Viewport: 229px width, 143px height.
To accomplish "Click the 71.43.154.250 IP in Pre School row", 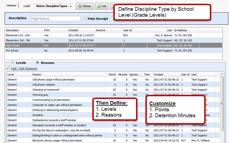I will pyautogui.click(x=183, y=51).
